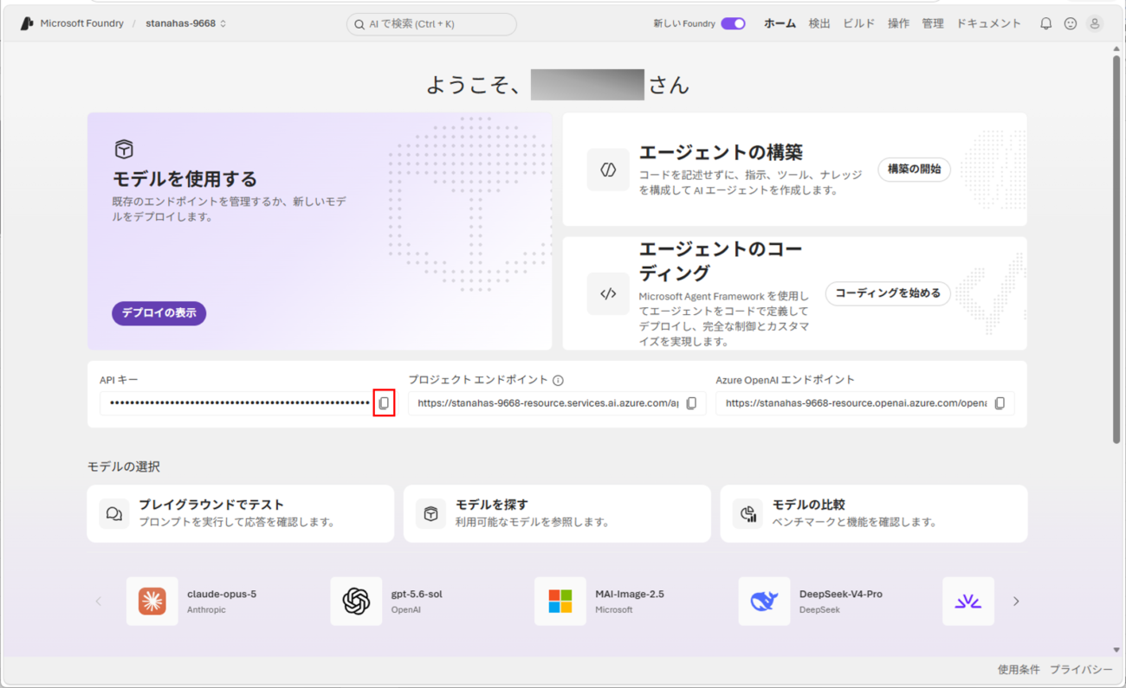Go to the ホーム tab
This screenshot has height=688, width=1126.
(x=780, y=23)
